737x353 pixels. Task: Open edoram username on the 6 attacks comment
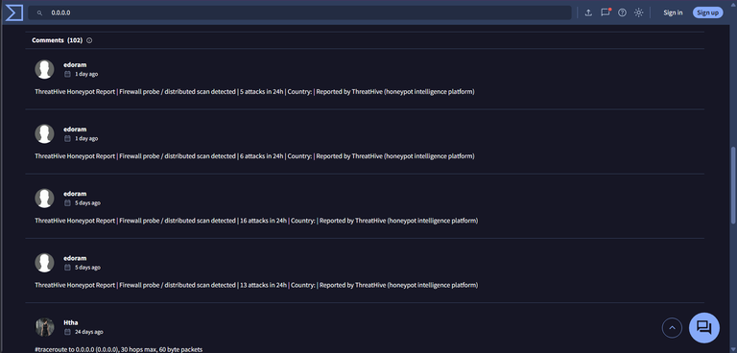75,129
